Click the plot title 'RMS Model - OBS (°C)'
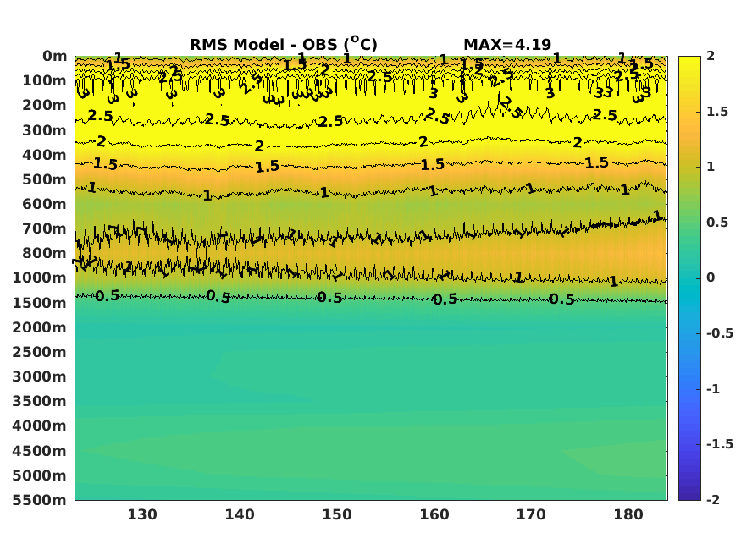Screen dimensions: 741x555 pos(284,44)
